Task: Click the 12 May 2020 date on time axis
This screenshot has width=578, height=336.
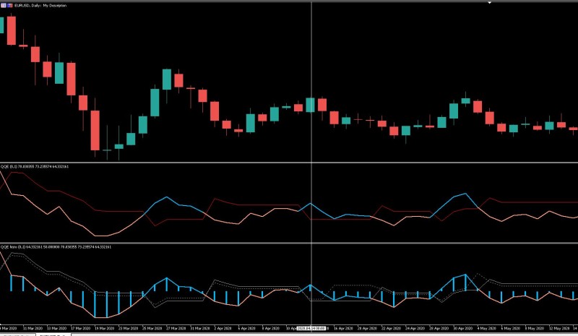Action: [558, 328]
